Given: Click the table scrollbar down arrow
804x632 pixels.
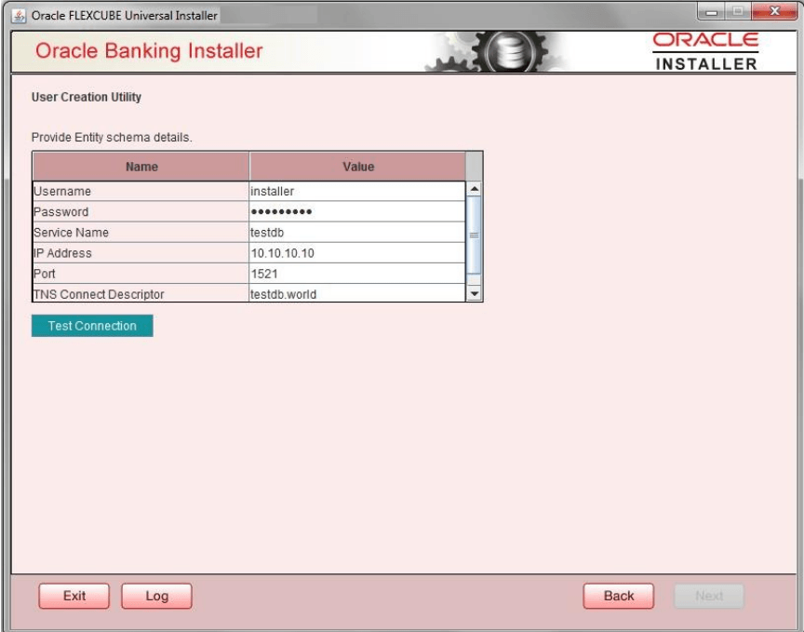Looking at the screenshot, I should point(475,294).
